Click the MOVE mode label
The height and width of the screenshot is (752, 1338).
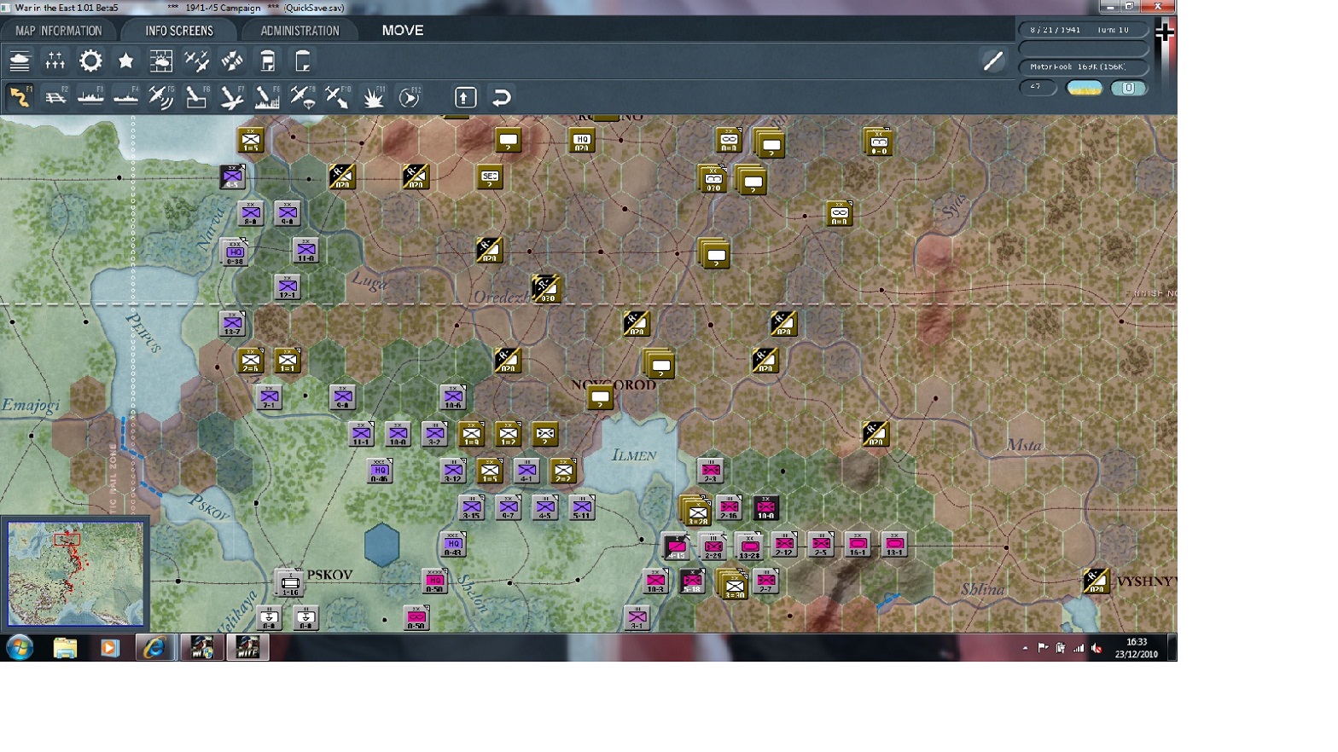pos(403,30)
